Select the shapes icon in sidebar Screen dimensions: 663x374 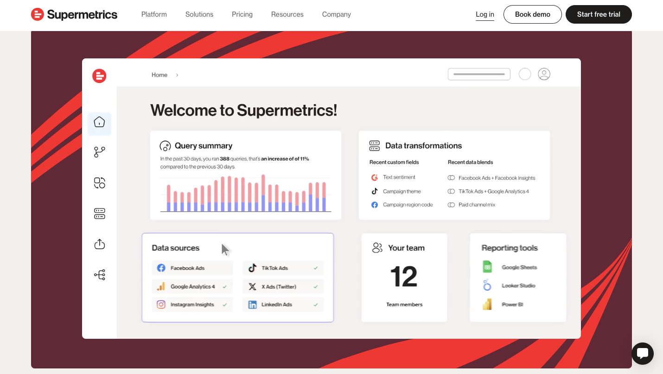click(x=99, y=183)
